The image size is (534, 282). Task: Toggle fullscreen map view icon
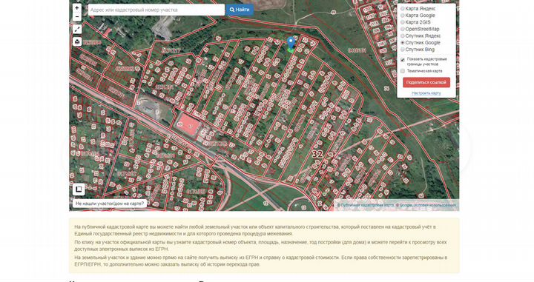(77, 29)
